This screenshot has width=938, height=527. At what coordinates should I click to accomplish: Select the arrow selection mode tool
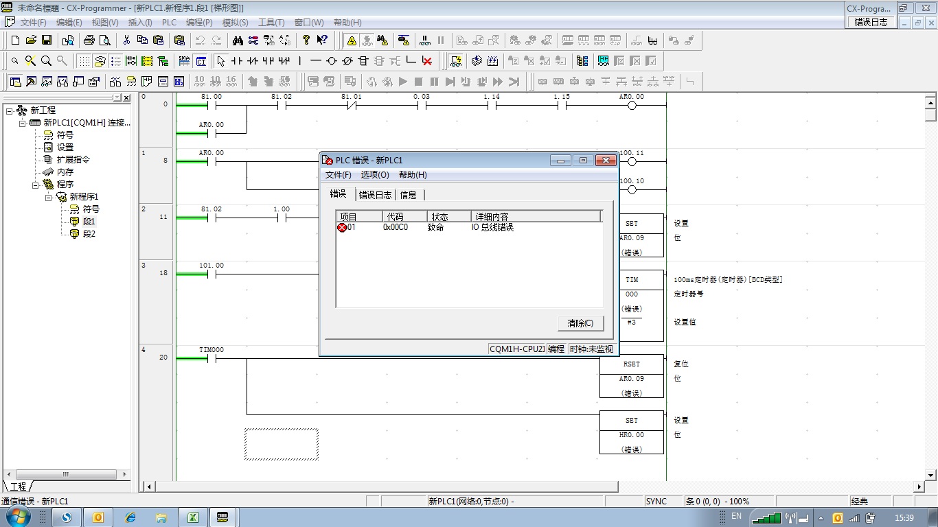click(x=220, y=61)
